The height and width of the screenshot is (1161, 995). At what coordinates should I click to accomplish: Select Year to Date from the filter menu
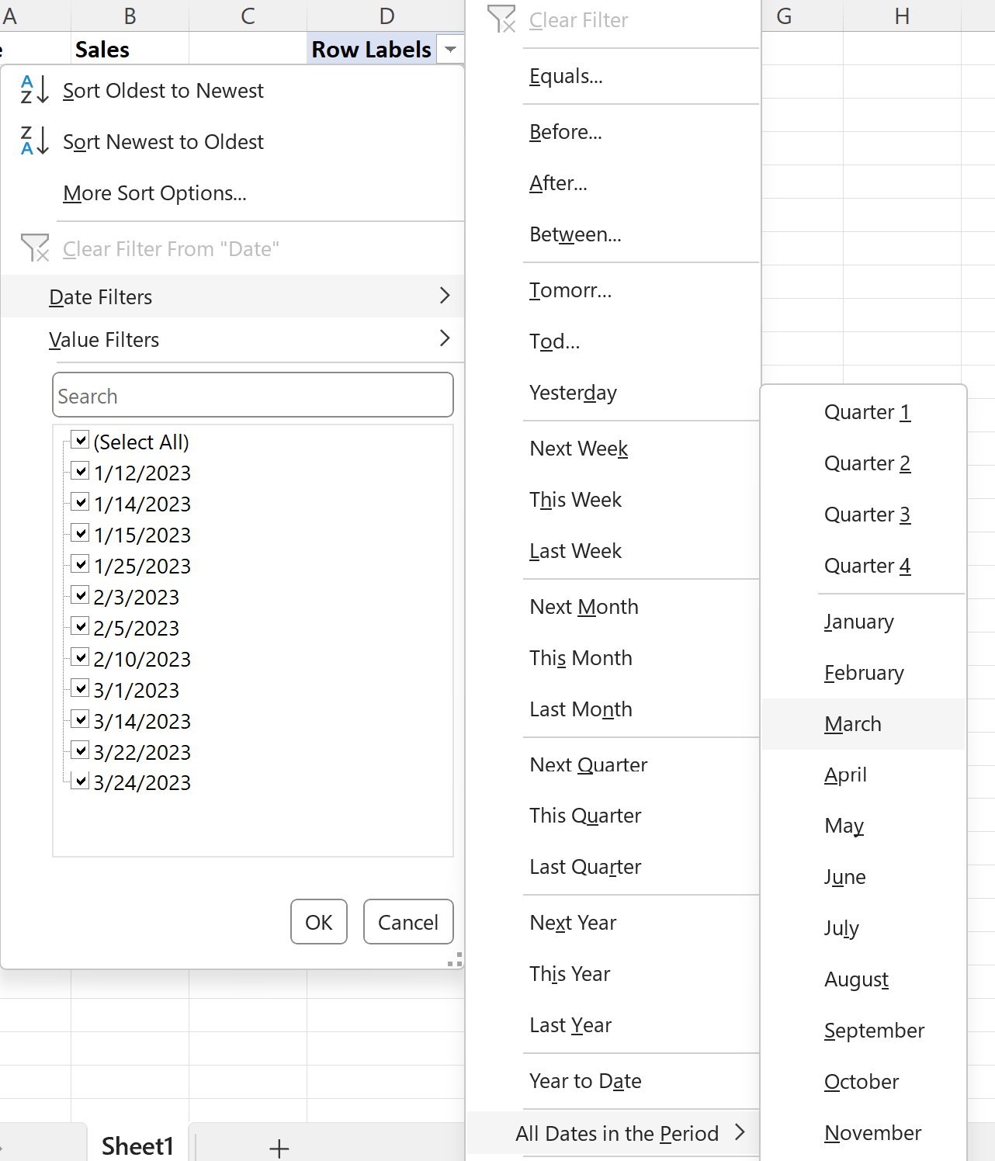tap(585, 1080)
